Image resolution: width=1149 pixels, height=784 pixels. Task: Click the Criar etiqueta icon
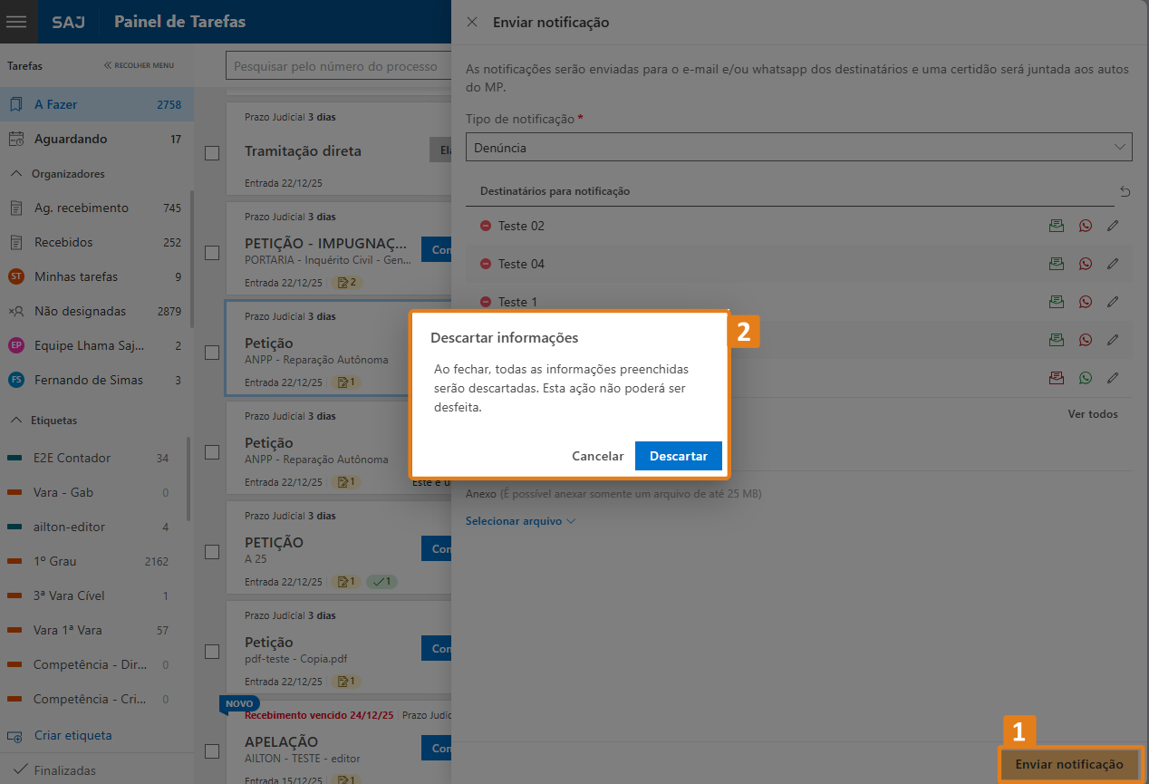(15, 736)
